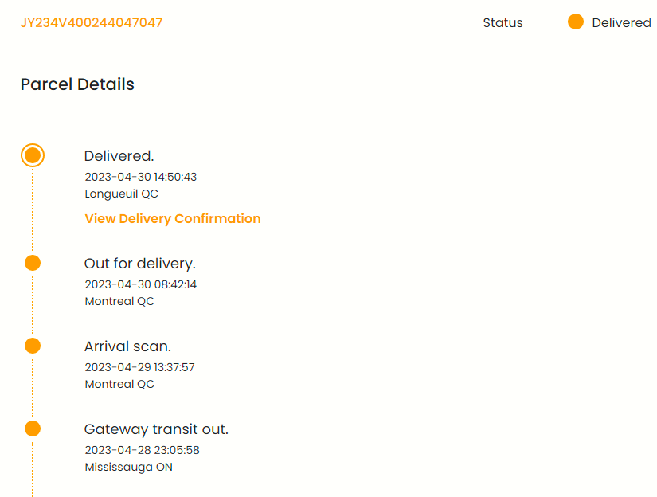
Task: Click the Delivered status text at top
Action: pyautogui.click(x=621, y=22)
